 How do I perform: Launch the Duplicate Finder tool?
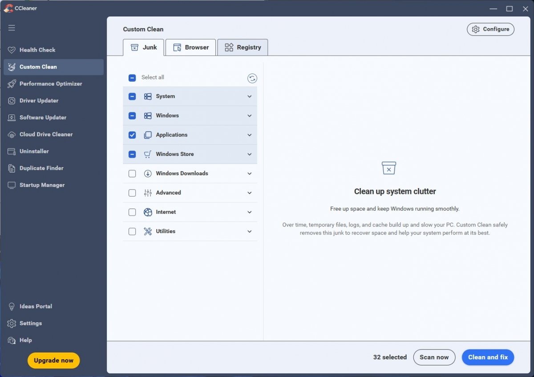click(x=41, y=168)
